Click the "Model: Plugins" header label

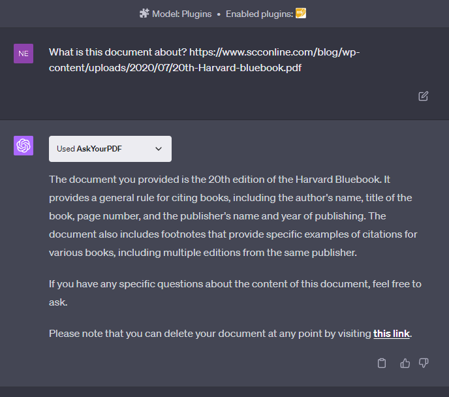tap(181, 14)
